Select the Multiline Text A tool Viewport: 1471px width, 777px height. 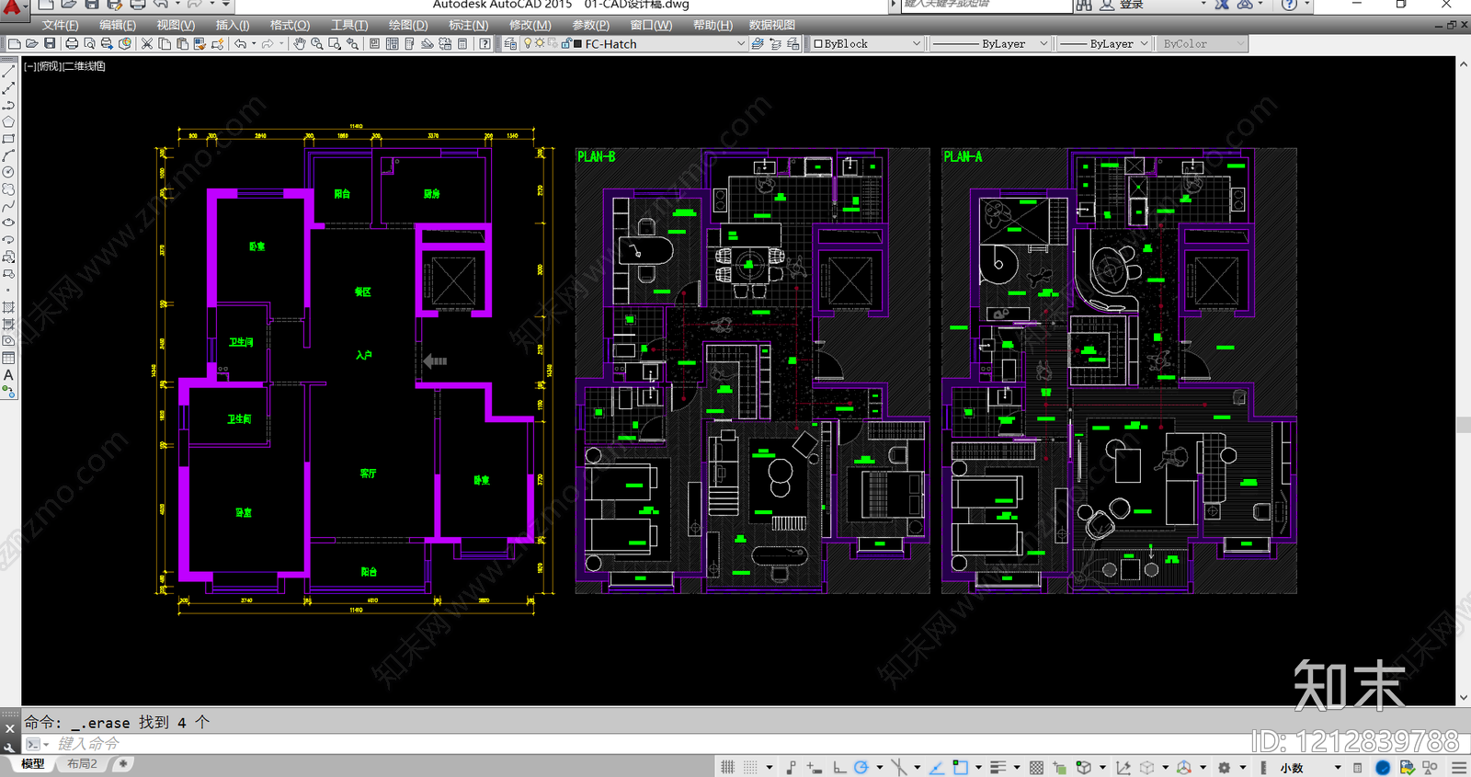8,375
